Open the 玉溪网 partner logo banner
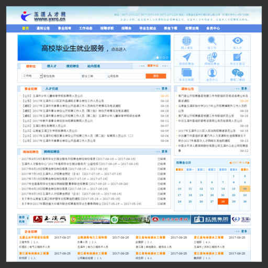 [50, 219]
